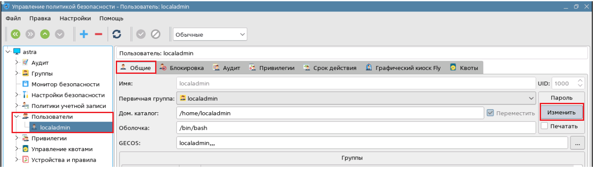The height and width of the screenshot is (169, 594).
Task: Switch to the Блокировка tab
Action: pos(182,68)
